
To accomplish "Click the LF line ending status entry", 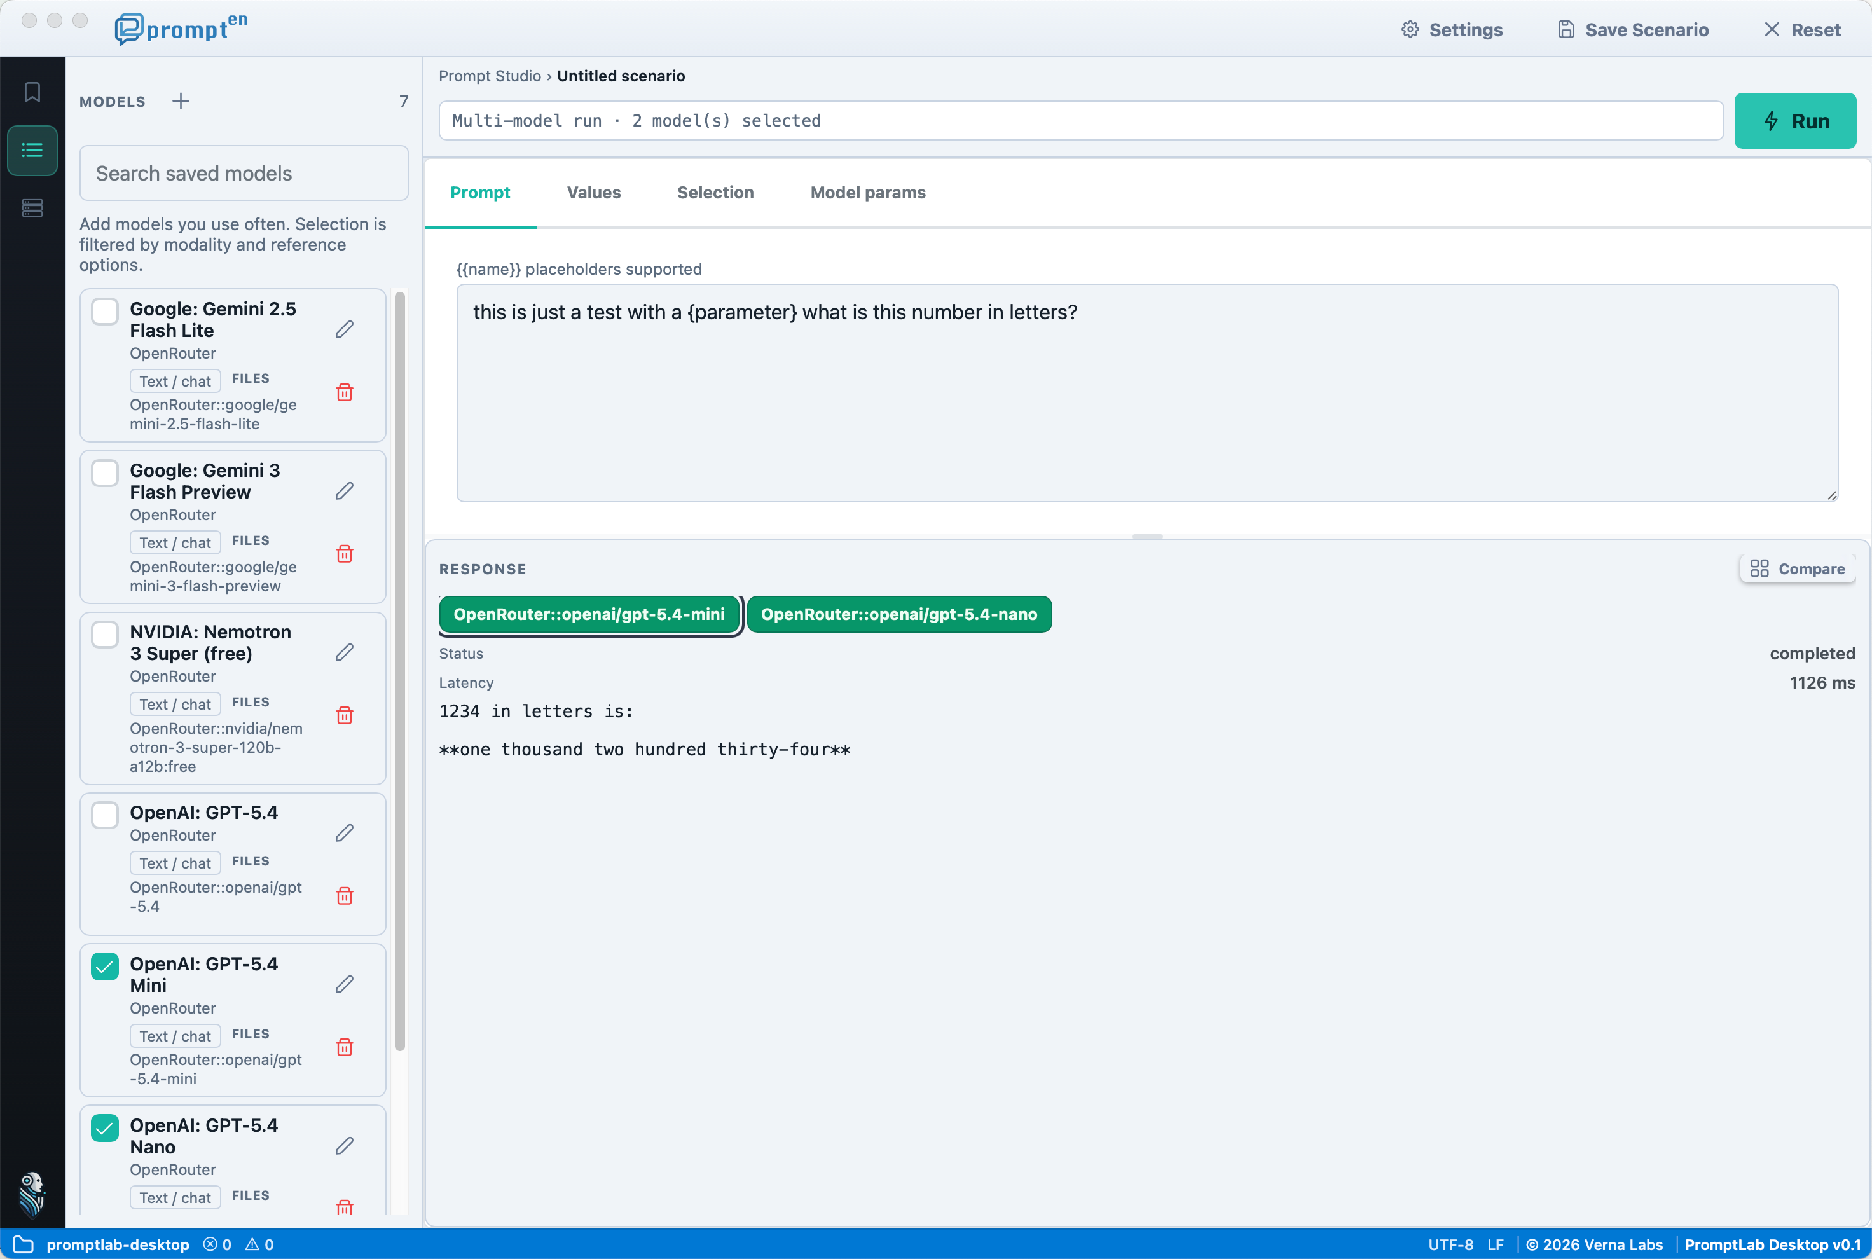I will (x=1495, y=1244).
